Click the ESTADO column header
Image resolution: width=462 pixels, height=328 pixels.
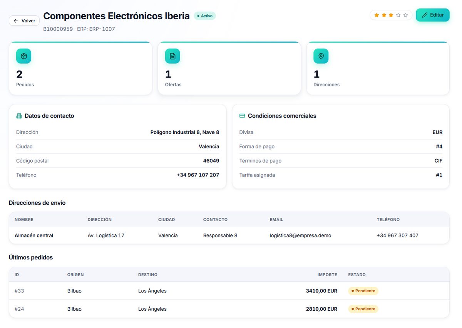tap(357, 275)
